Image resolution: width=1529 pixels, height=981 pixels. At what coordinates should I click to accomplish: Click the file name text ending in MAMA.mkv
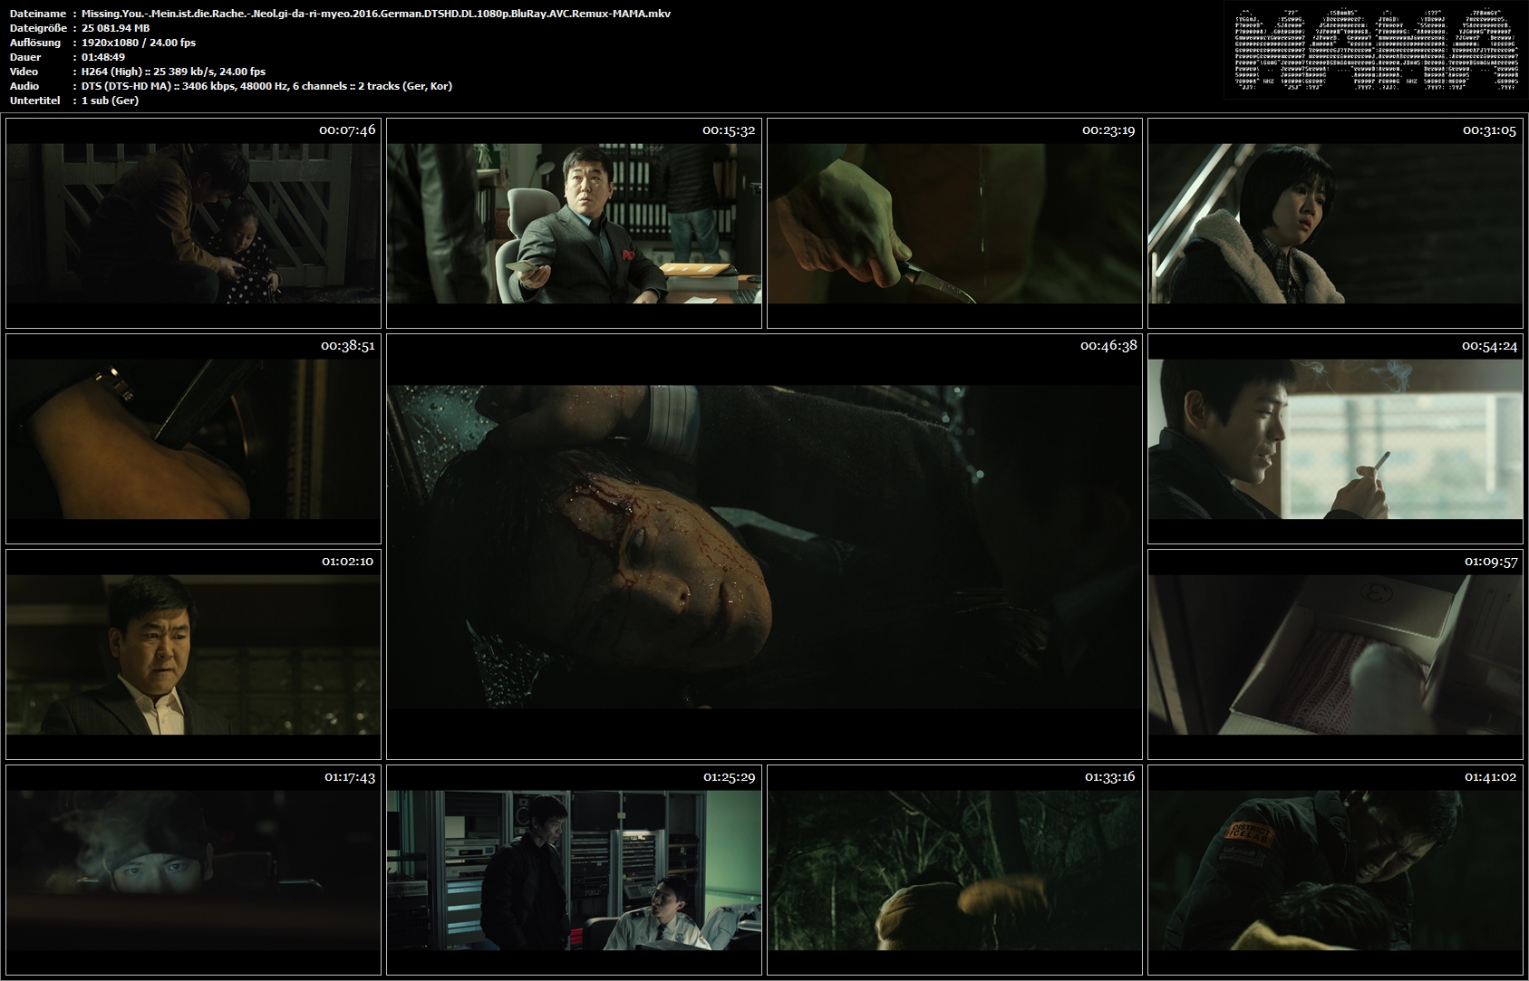(x=376, y=14)
